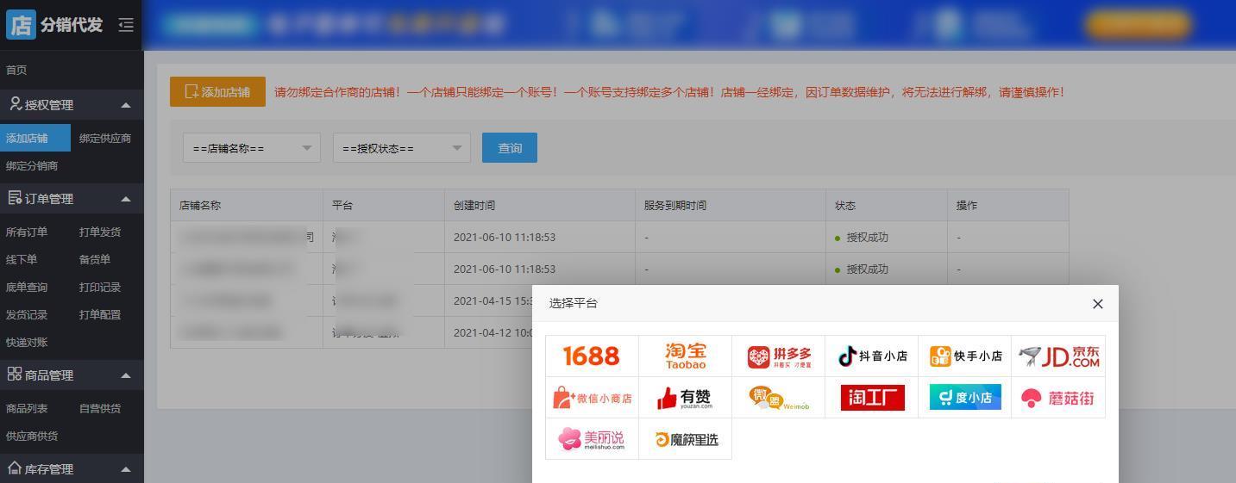Viewport: 1236px width, 483px height.
Task: Click 商品管理 grid icon
Action: (x=15, y=375)
